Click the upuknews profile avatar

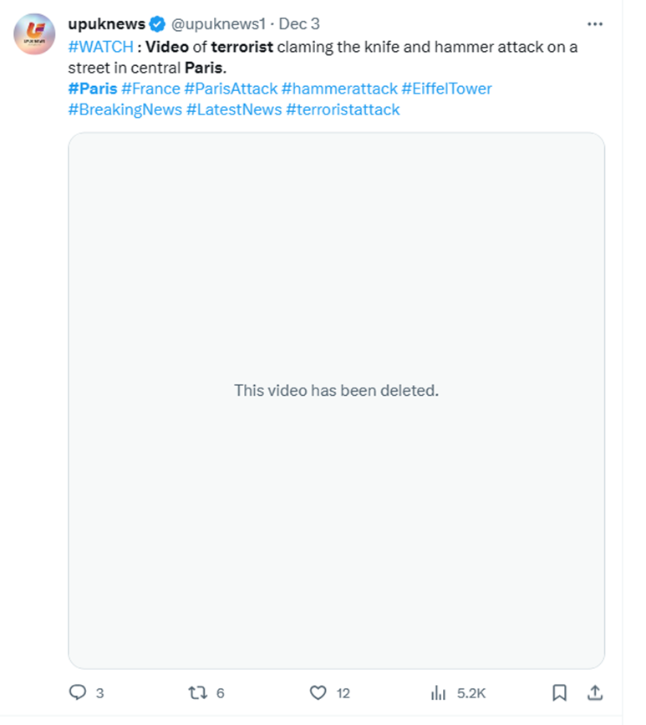coord(35,34)
